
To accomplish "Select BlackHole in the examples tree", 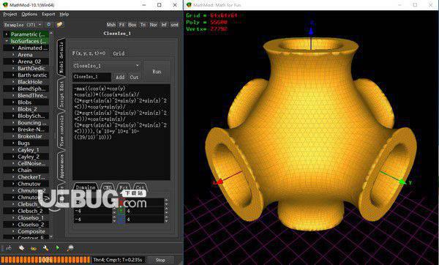I will tap(30, 82).
